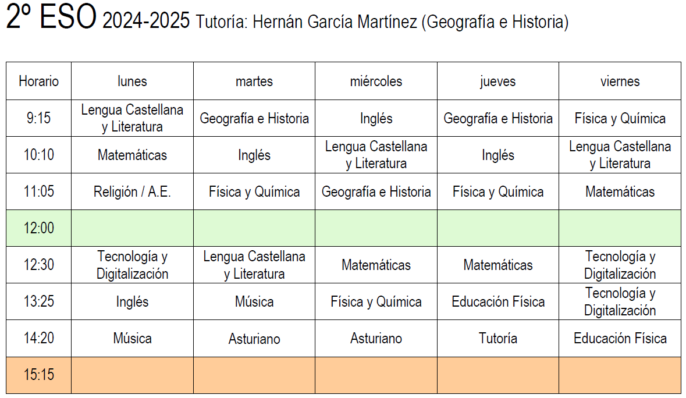Select Asturiano in the miércoles column

click(376, 338)
